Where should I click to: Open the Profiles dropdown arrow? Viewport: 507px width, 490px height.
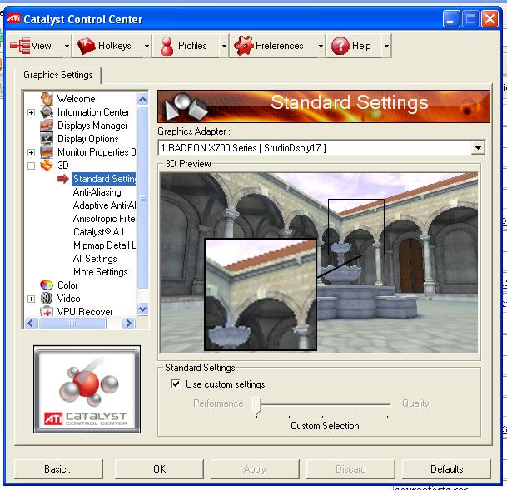(x=224, y=46)
